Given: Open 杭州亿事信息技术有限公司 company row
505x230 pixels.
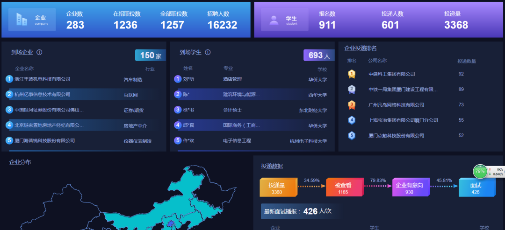Looking at the screenshot, I should click(43, 95).
